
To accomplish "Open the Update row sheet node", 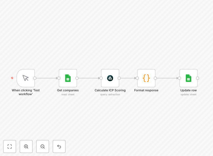I will pyautogui.click(x=189, y=78).
